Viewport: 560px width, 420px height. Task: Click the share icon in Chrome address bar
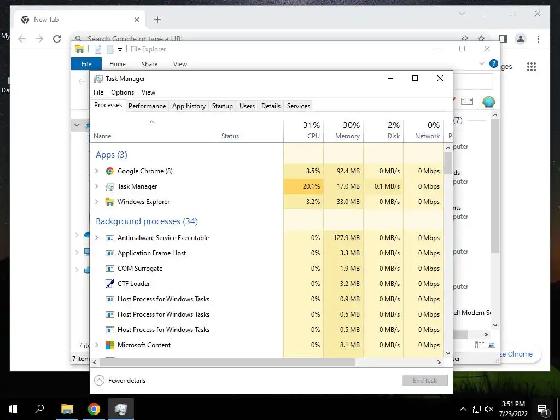pos(464,38)
